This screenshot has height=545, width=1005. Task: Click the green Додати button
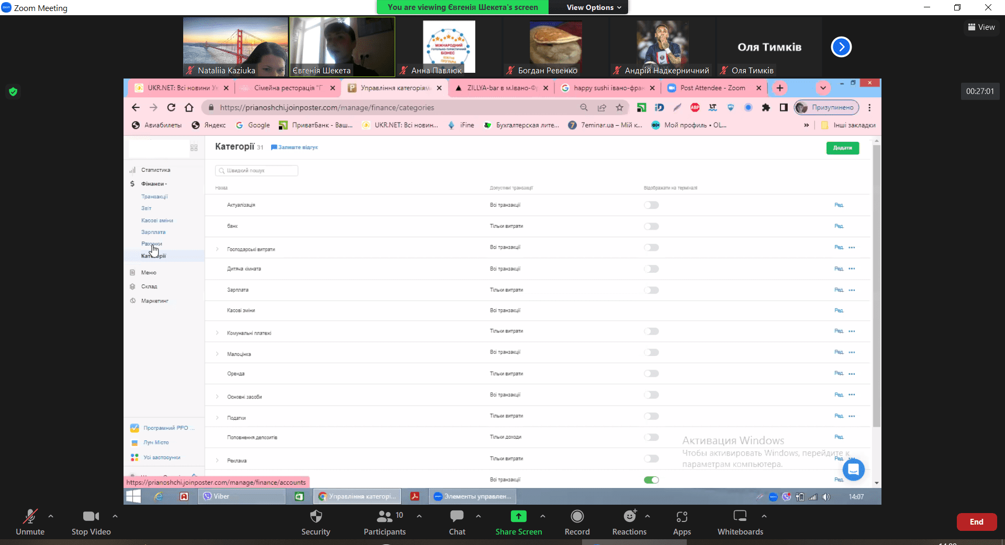(x=842, y=148)
